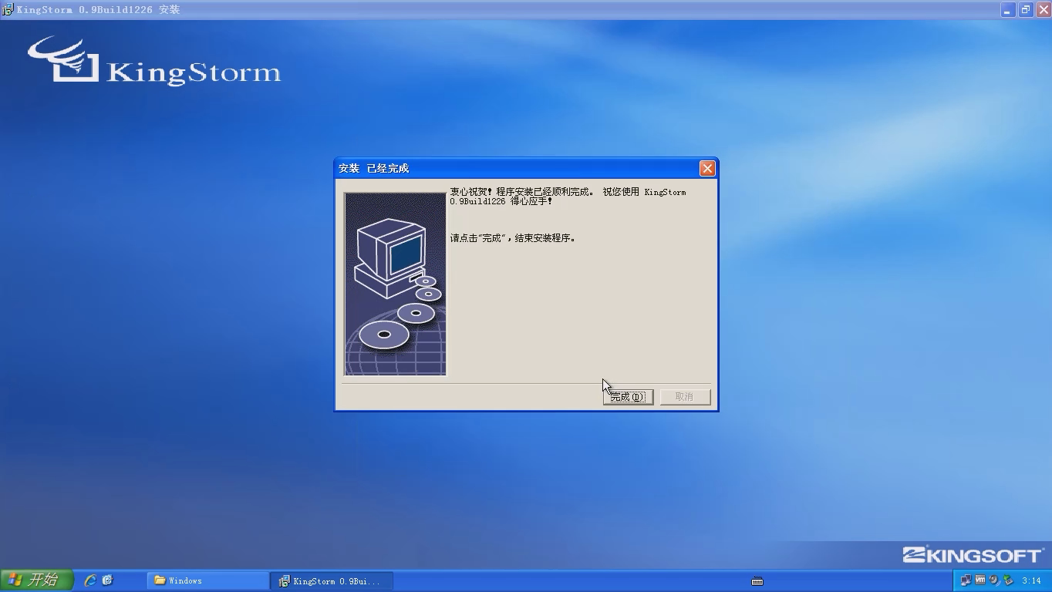Click the Safely Remove Hardware tray icon
1052x592 pixels.
[1007, 580]
